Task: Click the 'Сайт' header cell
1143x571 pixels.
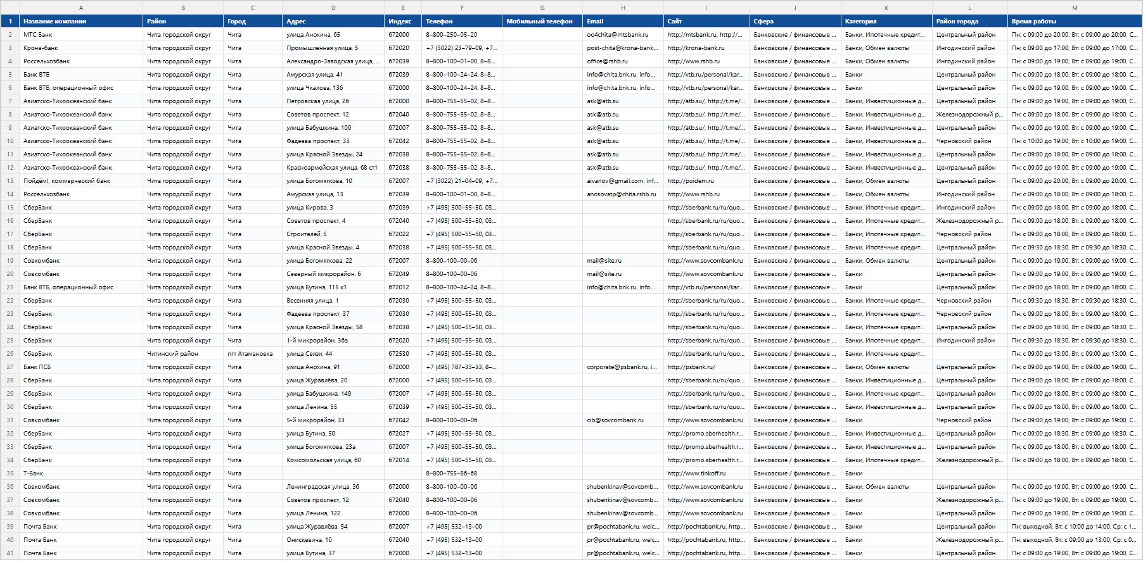Action: point(706,22)
